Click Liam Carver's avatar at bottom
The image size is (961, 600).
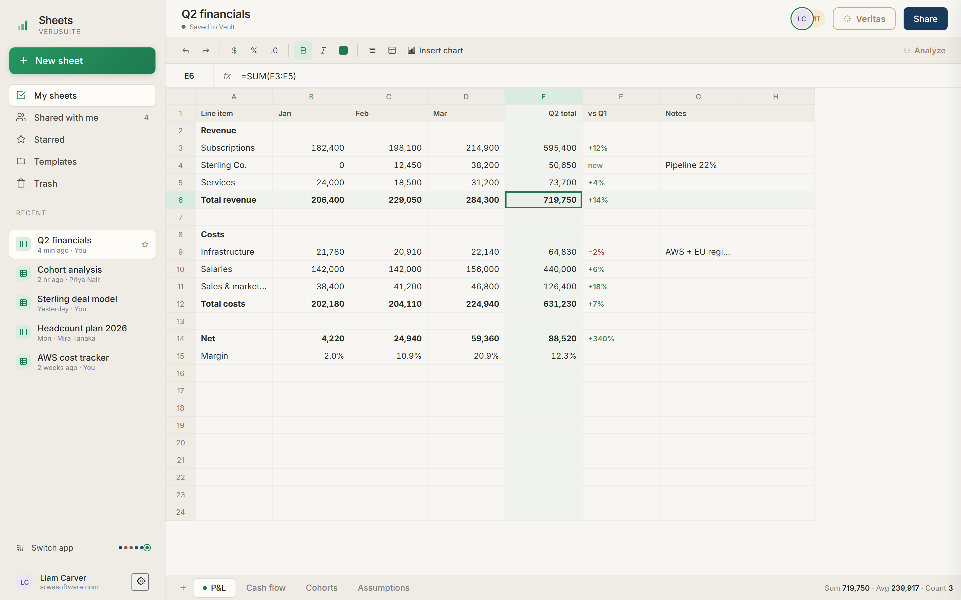(x=25, y=582)
